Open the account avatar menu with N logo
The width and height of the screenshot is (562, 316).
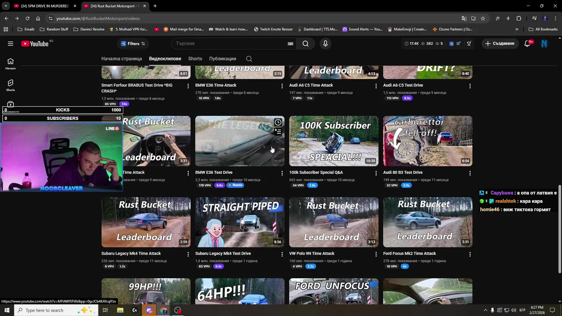(x=544, y=43)
